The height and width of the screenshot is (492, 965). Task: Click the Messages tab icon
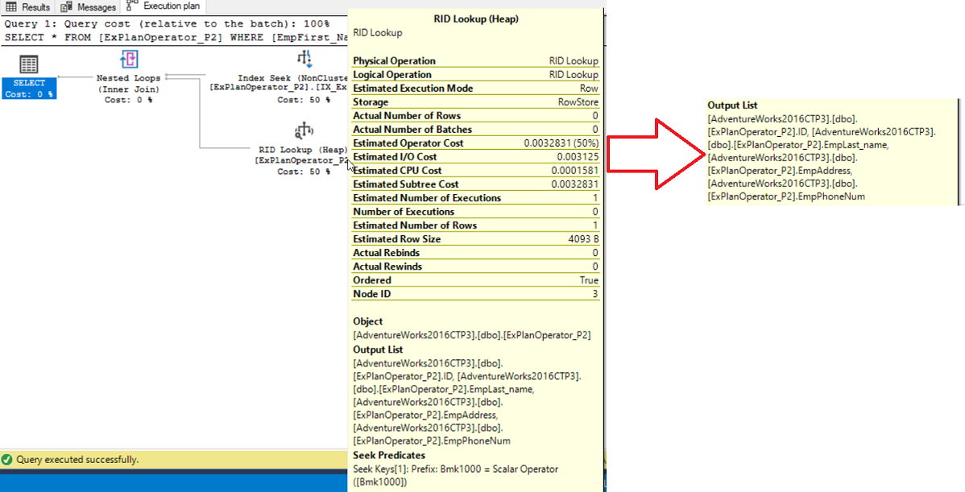pyautogui.click(x=67, y=6)
